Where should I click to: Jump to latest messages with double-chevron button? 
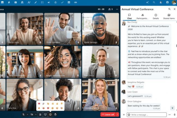click(x=172, y=108)
